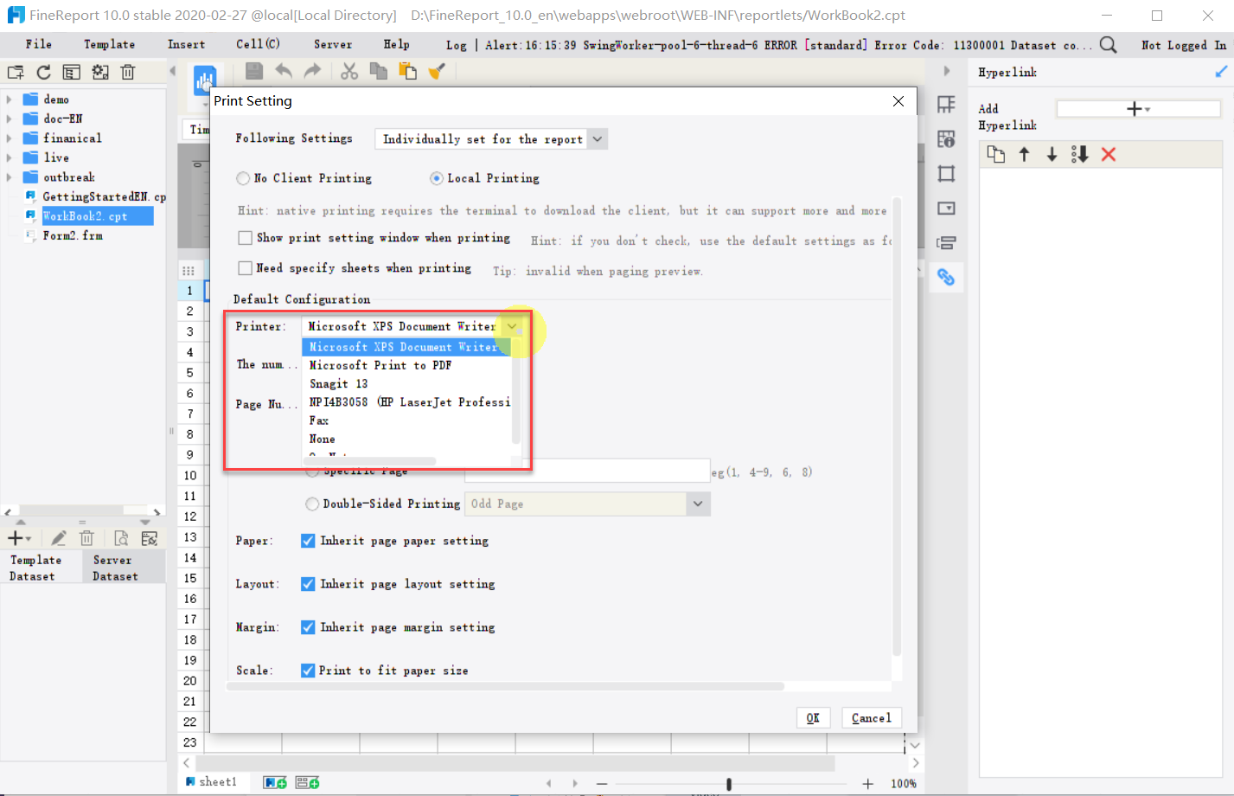1234x796 pixels.
Task: Click the format painter brush icon
Action: (x=437, y=73)
